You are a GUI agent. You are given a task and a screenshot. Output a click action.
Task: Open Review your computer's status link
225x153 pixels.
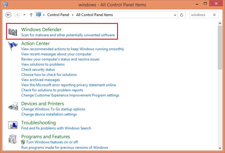[x=60, y=59]
